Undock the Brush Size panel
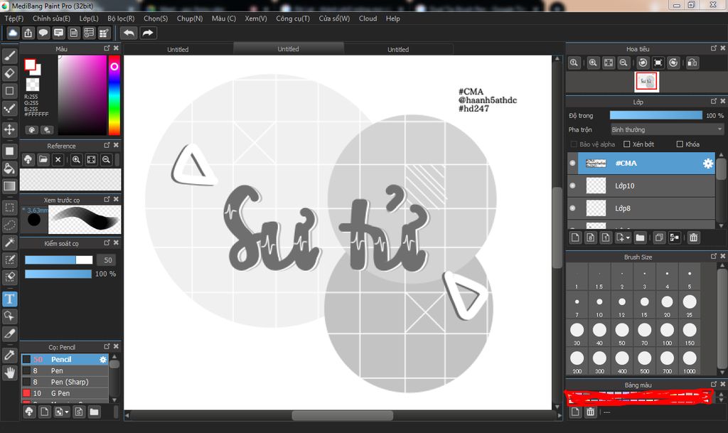728x433 pixels. 714,256
